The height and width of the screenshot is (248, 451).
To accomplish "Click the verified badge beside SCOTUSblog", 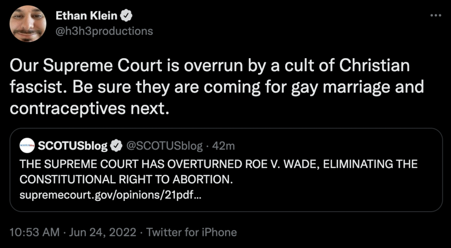I will coord(116,145).
